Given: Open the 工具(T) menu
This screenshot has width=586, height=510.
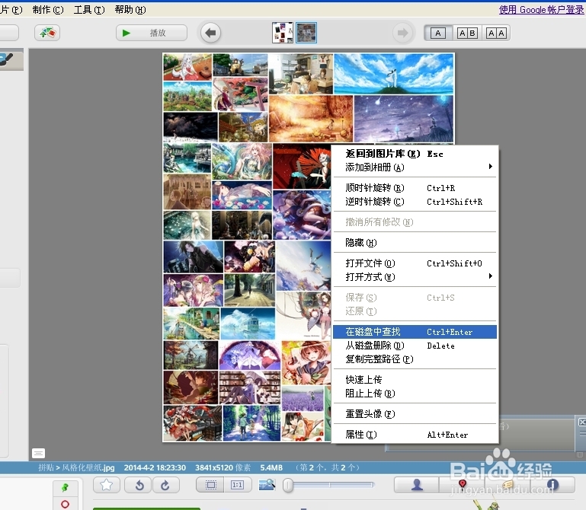Looking at the screenshot, I should pos(89,10).
